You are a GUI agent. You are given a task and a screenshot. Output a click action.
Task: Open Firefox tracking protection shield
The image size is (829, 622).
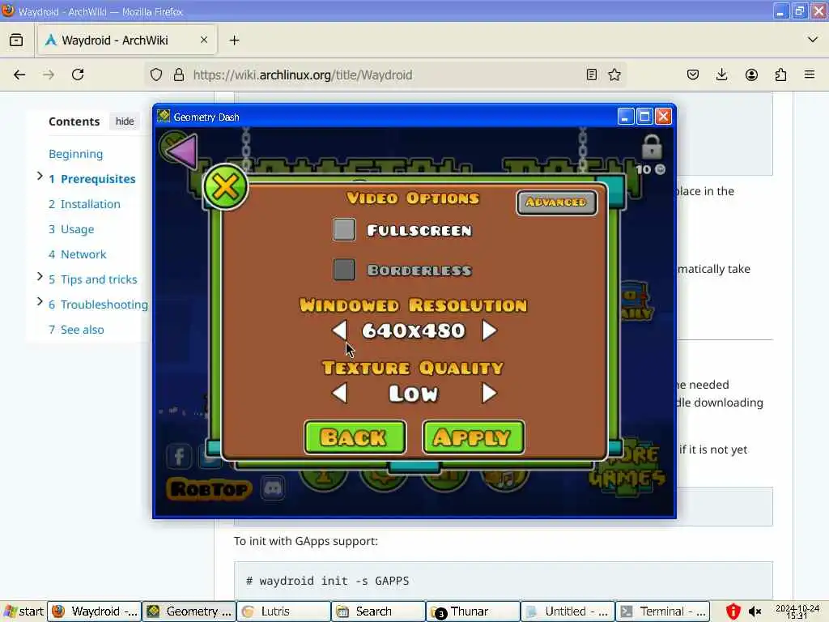click(x=156, y=75)
